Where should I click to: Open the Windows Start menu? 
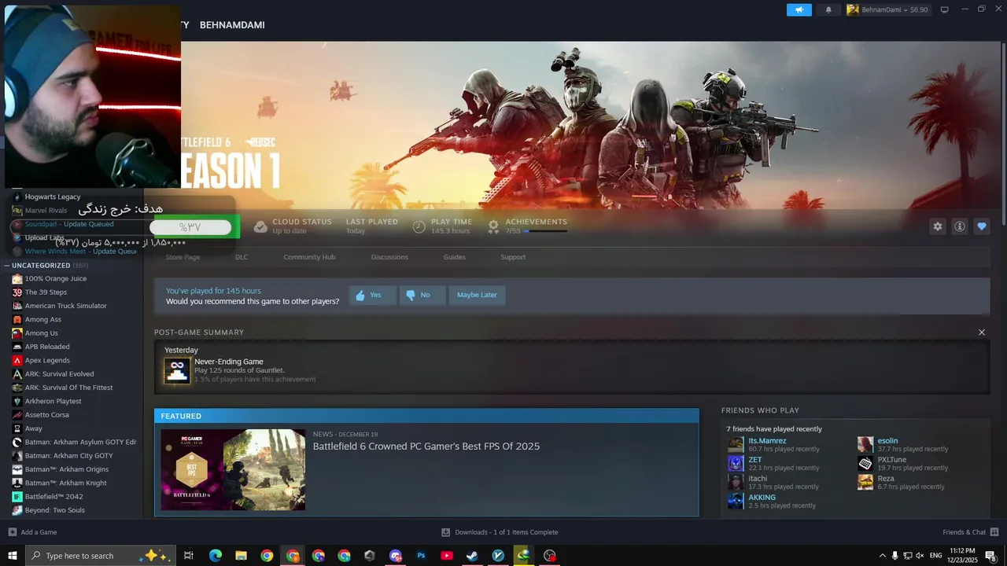point(13,556)
